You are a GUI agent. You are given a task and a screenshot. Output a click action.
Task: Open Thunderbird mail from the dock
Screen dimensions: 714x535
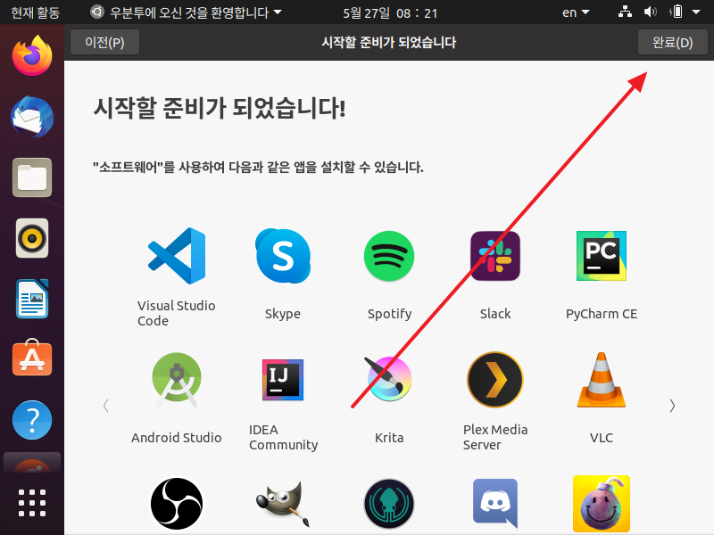(x=32, y=117)
